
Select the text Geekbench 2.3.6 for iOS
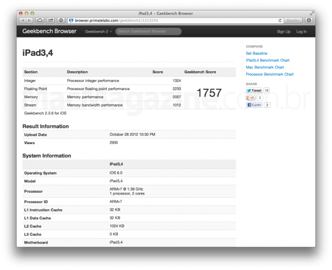(45, 113)
